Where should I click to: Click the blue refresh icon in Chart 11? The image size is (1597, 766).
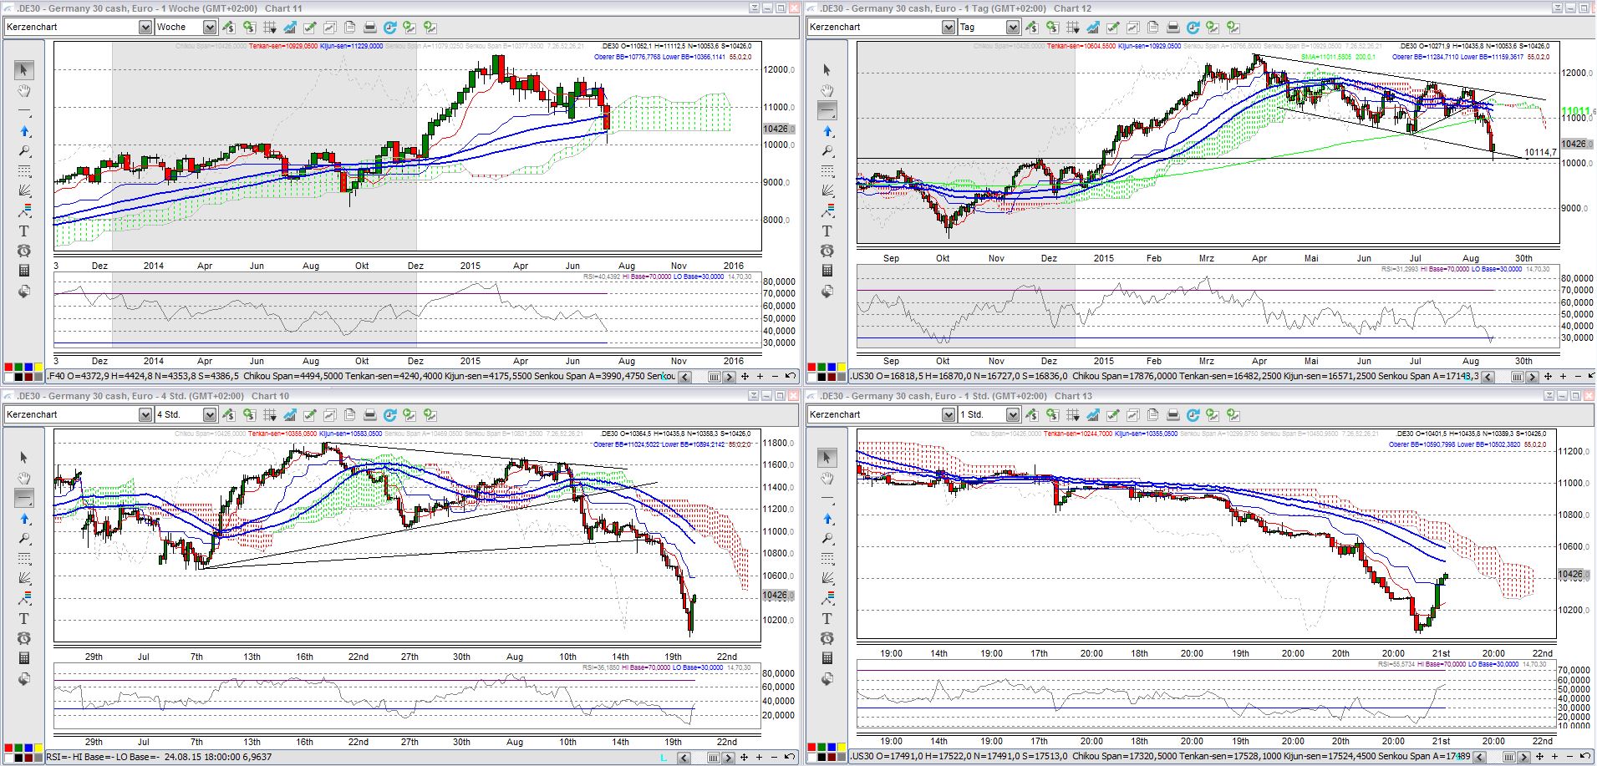point(389,28)
